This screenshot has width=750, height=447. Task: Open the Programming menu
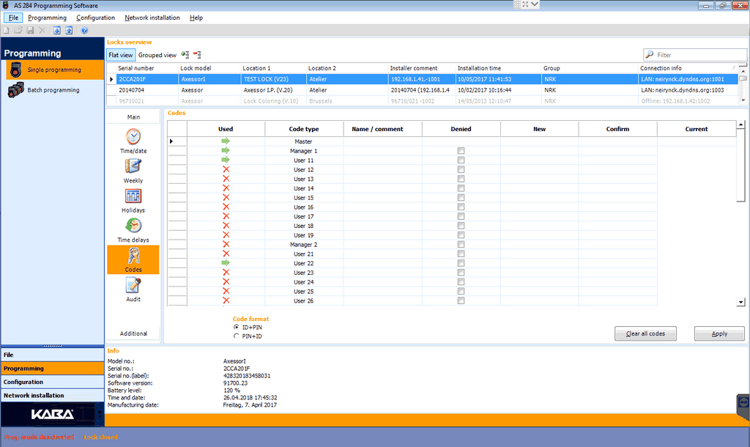[x=48, y=18]
